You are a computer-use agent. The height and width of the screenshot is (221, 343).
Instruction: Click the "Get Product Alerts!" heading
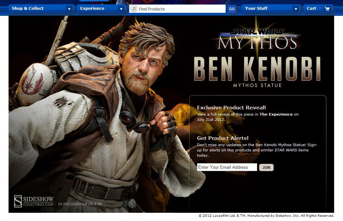point(223,138)
